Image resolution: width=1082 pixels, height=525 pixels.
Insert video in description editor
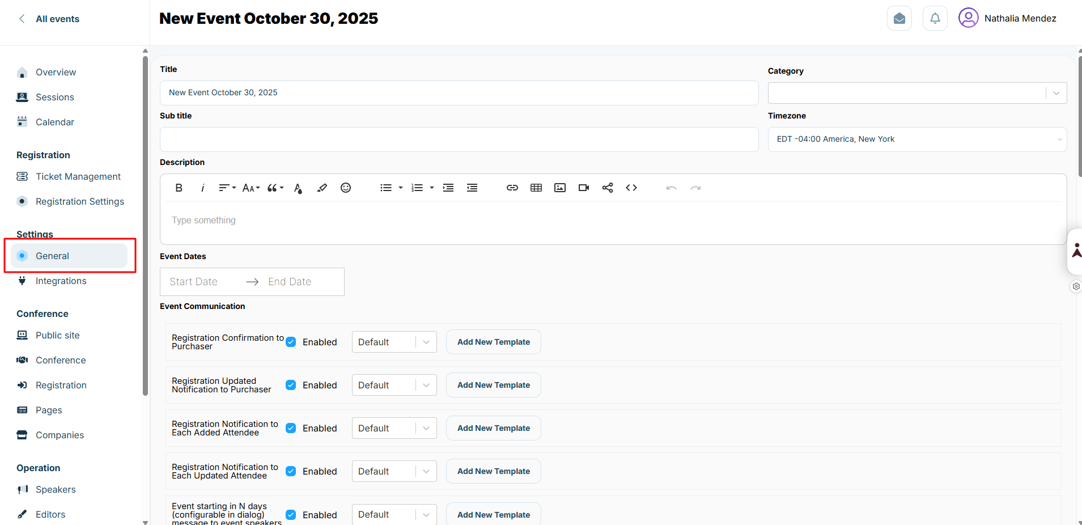tap(583, 188)
